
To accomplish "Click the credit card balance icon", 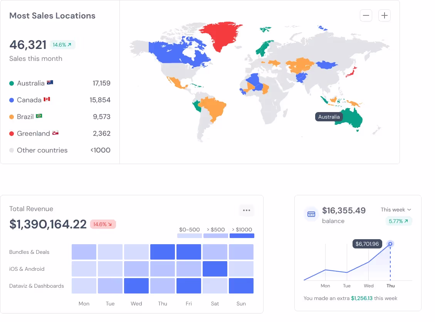I will tap(311, 214).
